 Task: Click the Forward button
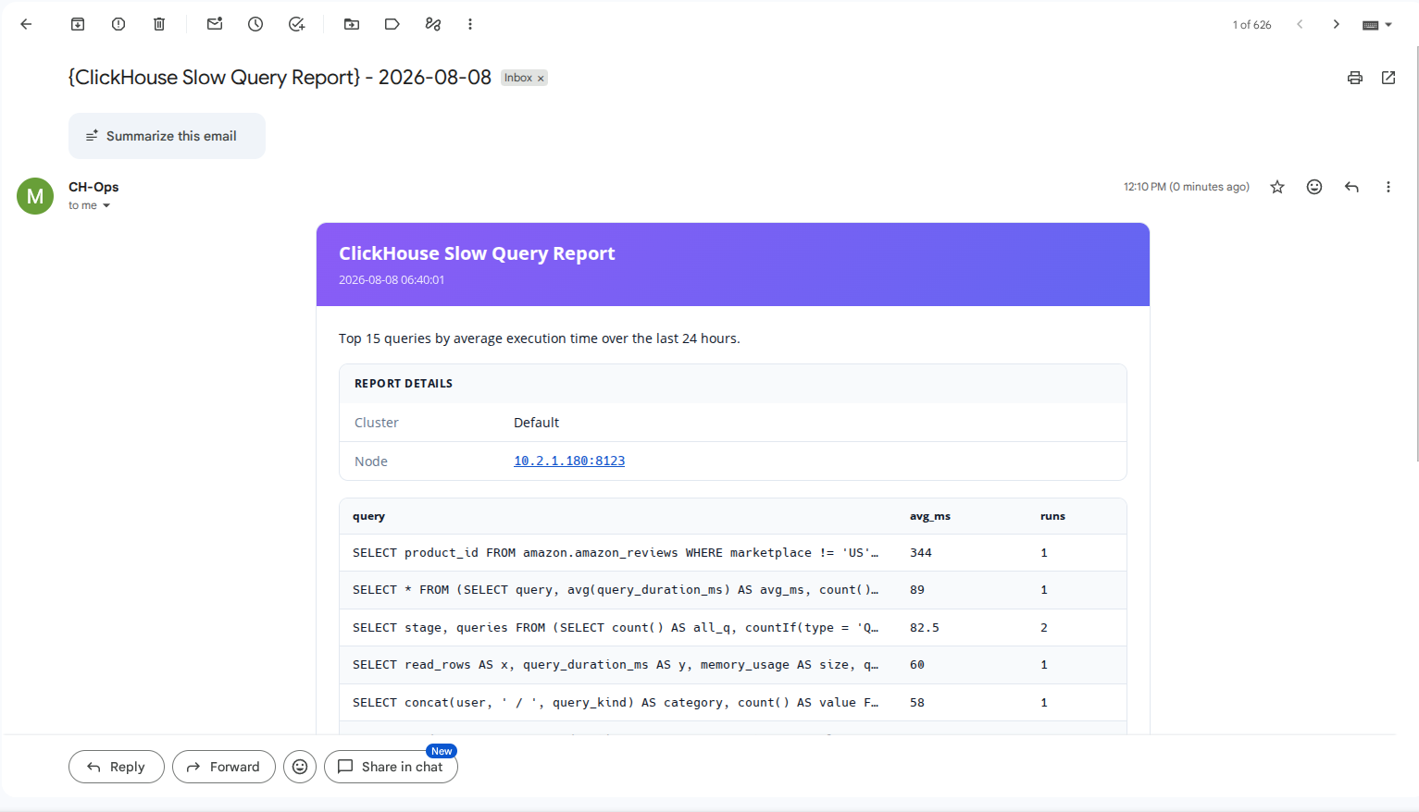[224, 767]
